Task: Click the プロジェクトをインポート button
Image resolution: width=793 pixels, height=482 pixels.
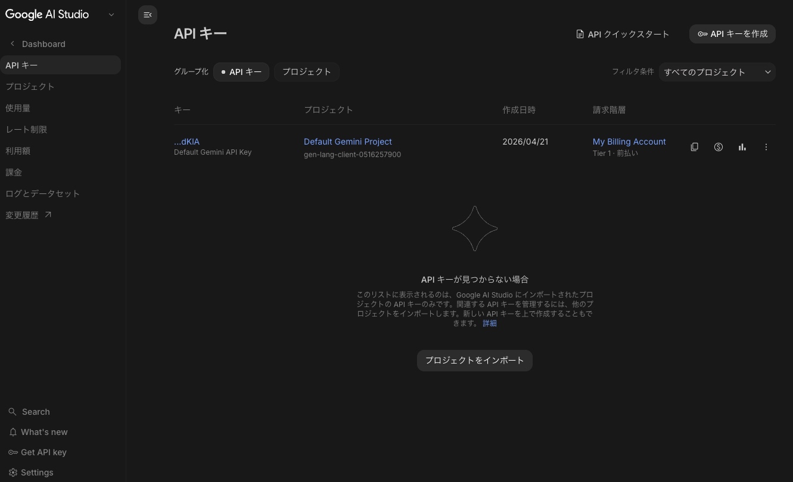Action: coord(474,361)
